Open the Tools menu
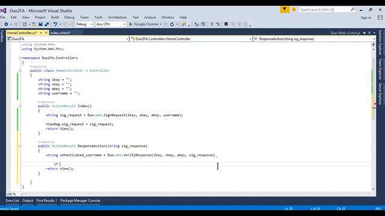Image resolution: width=385 pixels, height=216 pixels. click(98, 17)
